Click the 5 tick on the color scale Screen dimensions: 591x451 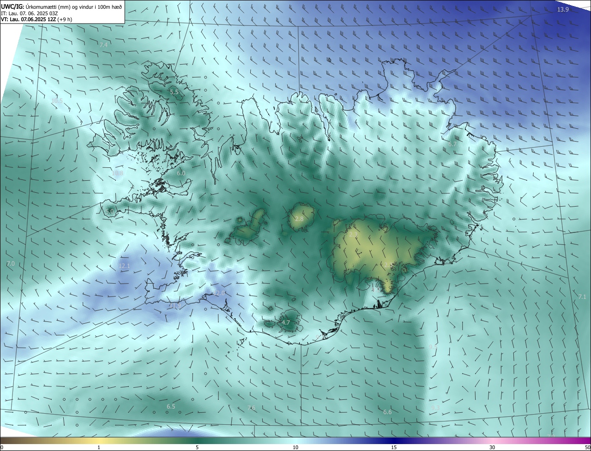click(197, 447)
